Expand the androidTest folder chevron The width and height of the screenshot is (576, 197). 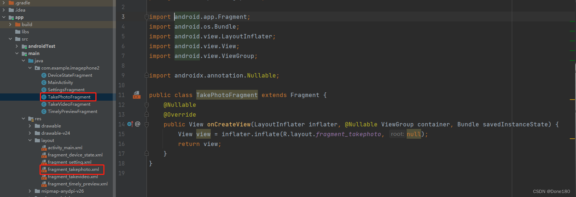(17, 46)
